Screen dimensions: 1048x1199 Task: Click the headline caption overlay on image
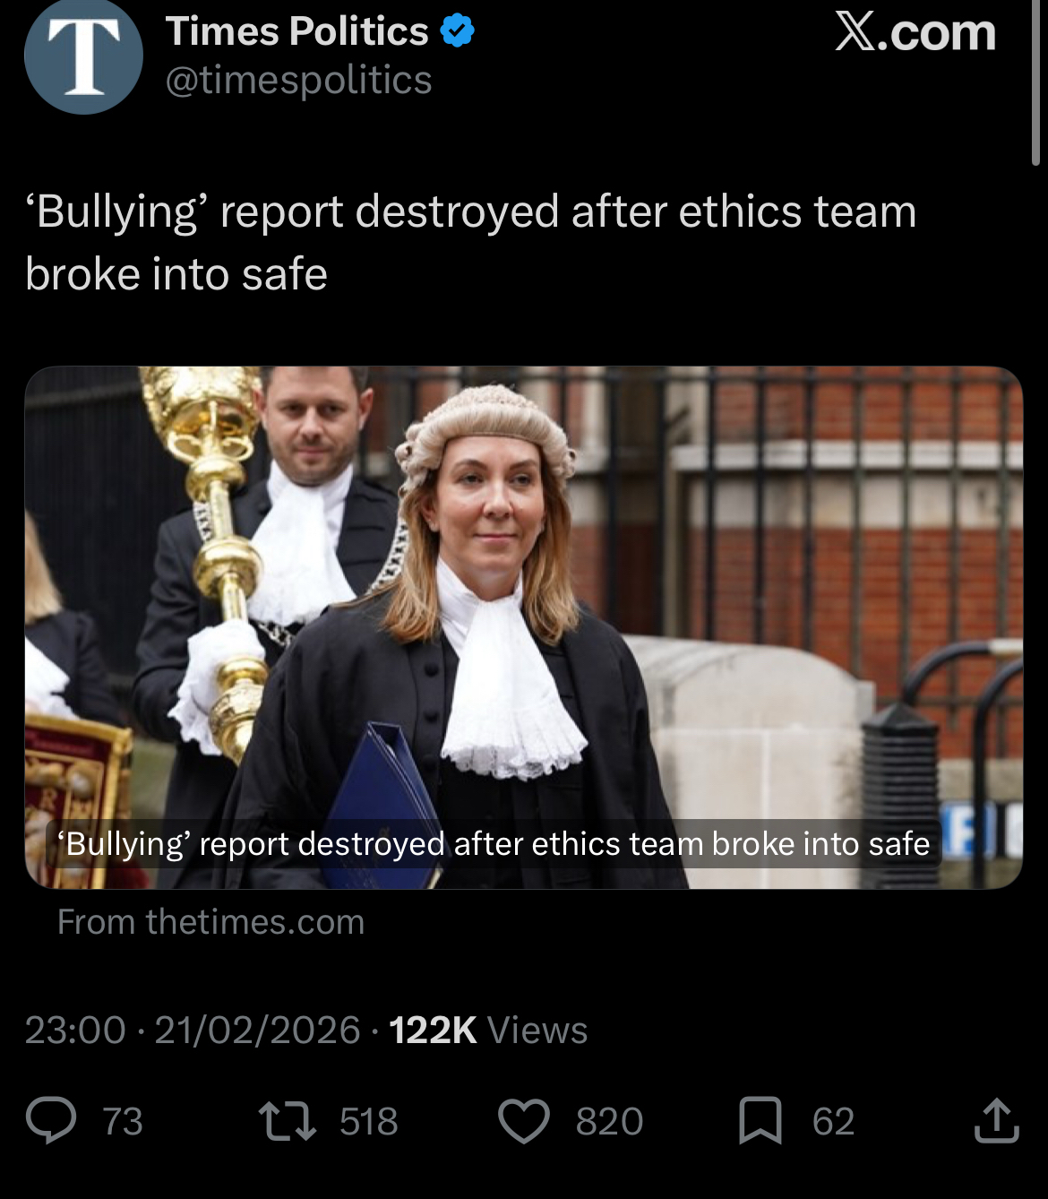497,843
